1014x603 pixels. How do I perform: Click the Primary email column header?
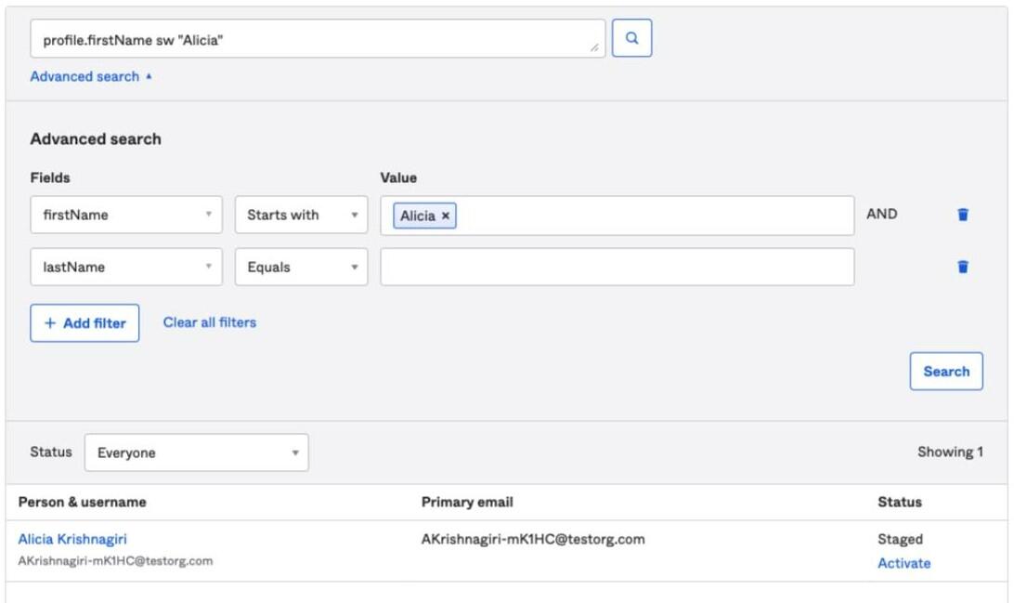coord(467,502)
